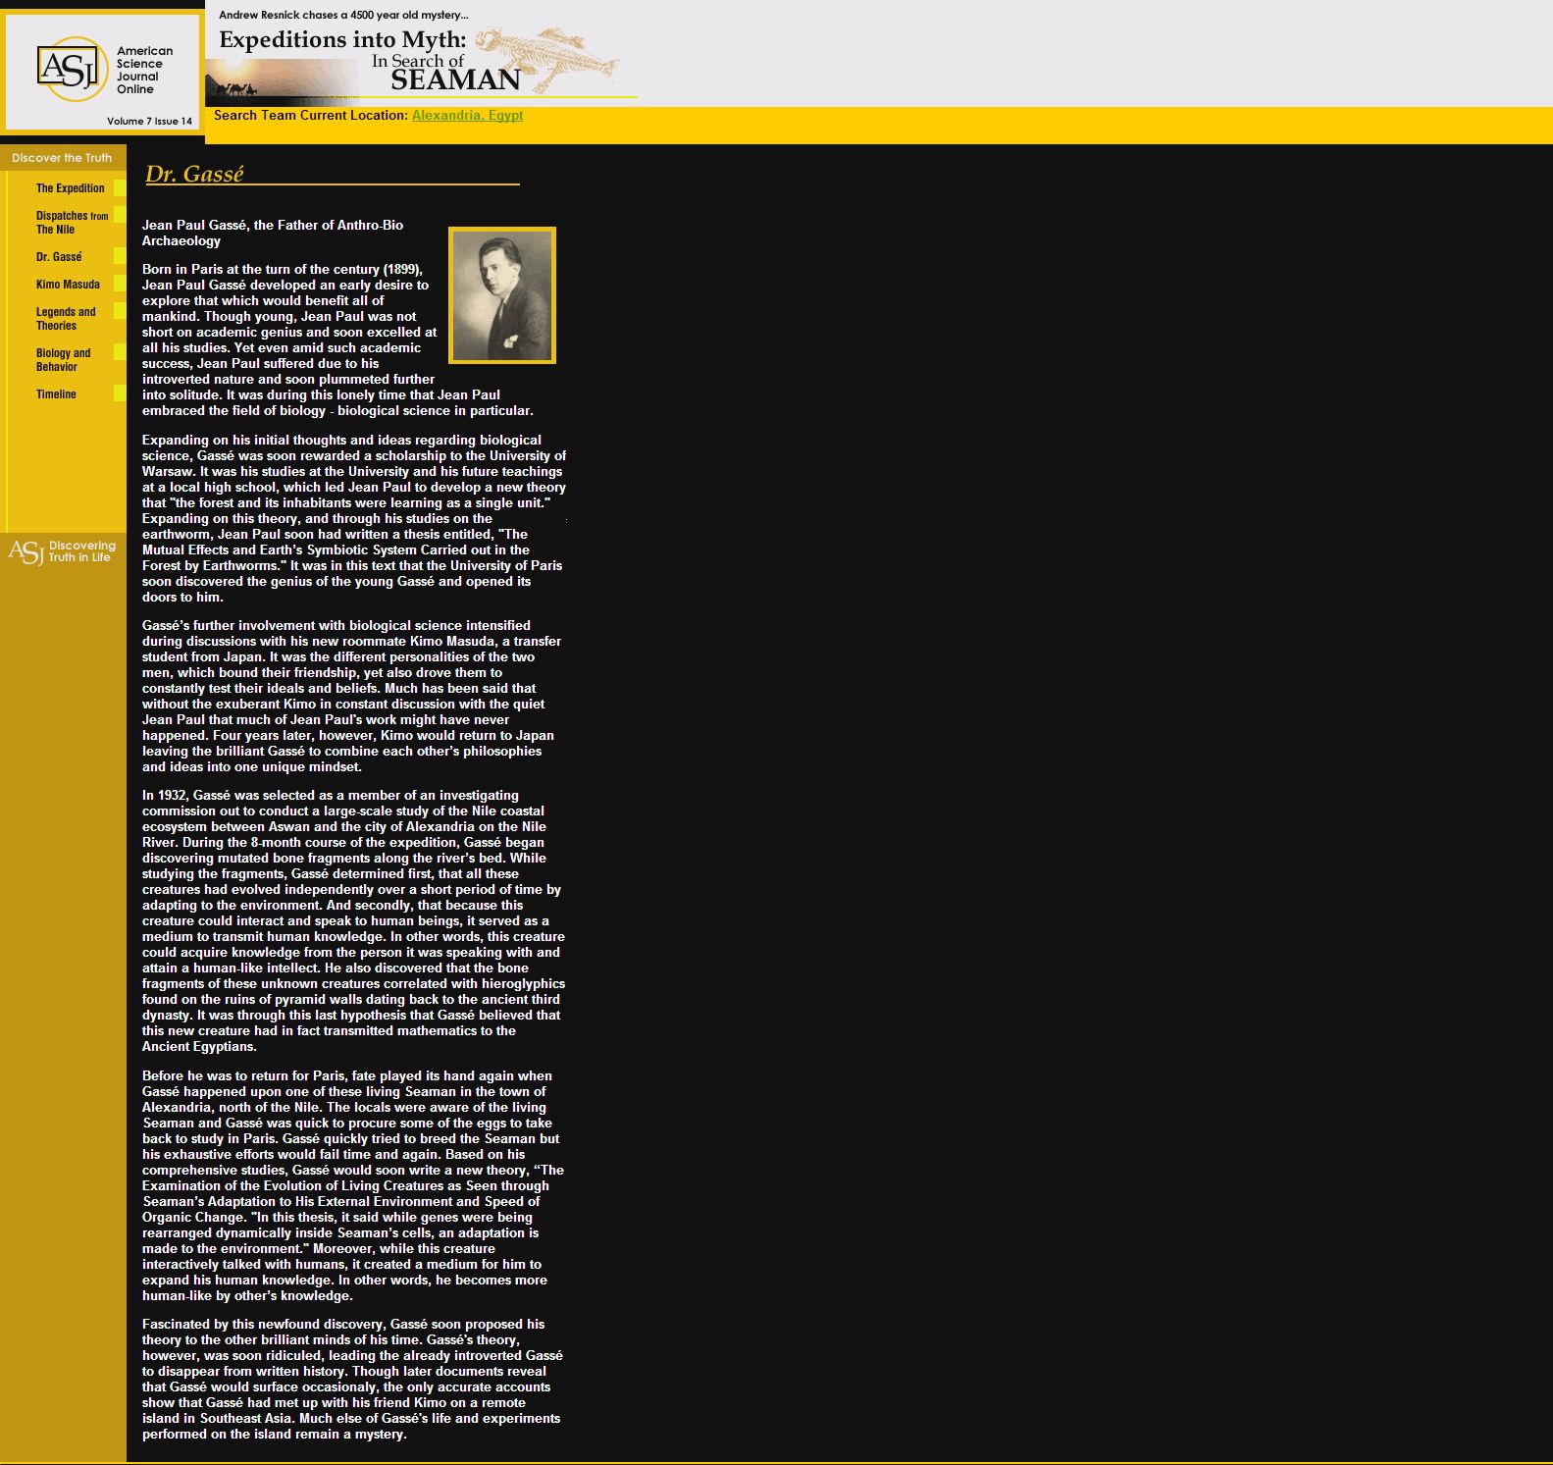Open The Expedition page from sidebar
1553x1465 pixels.
[x=70, y=188]
